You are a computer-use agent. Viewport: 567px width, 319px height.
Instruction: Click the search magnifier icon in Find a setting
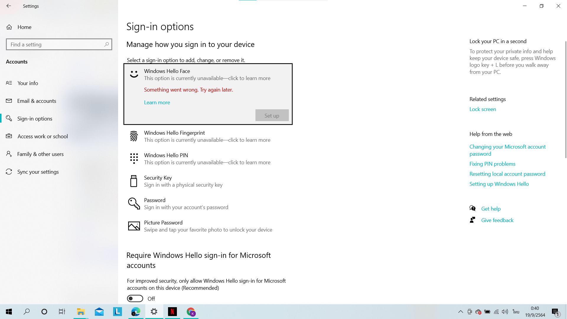(107, 44)
